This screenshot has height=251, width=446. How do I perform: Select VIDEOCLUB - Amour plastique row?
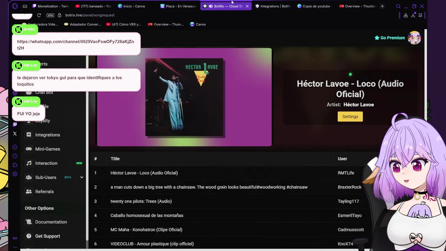pyautogui.click(x=152, y=244)
